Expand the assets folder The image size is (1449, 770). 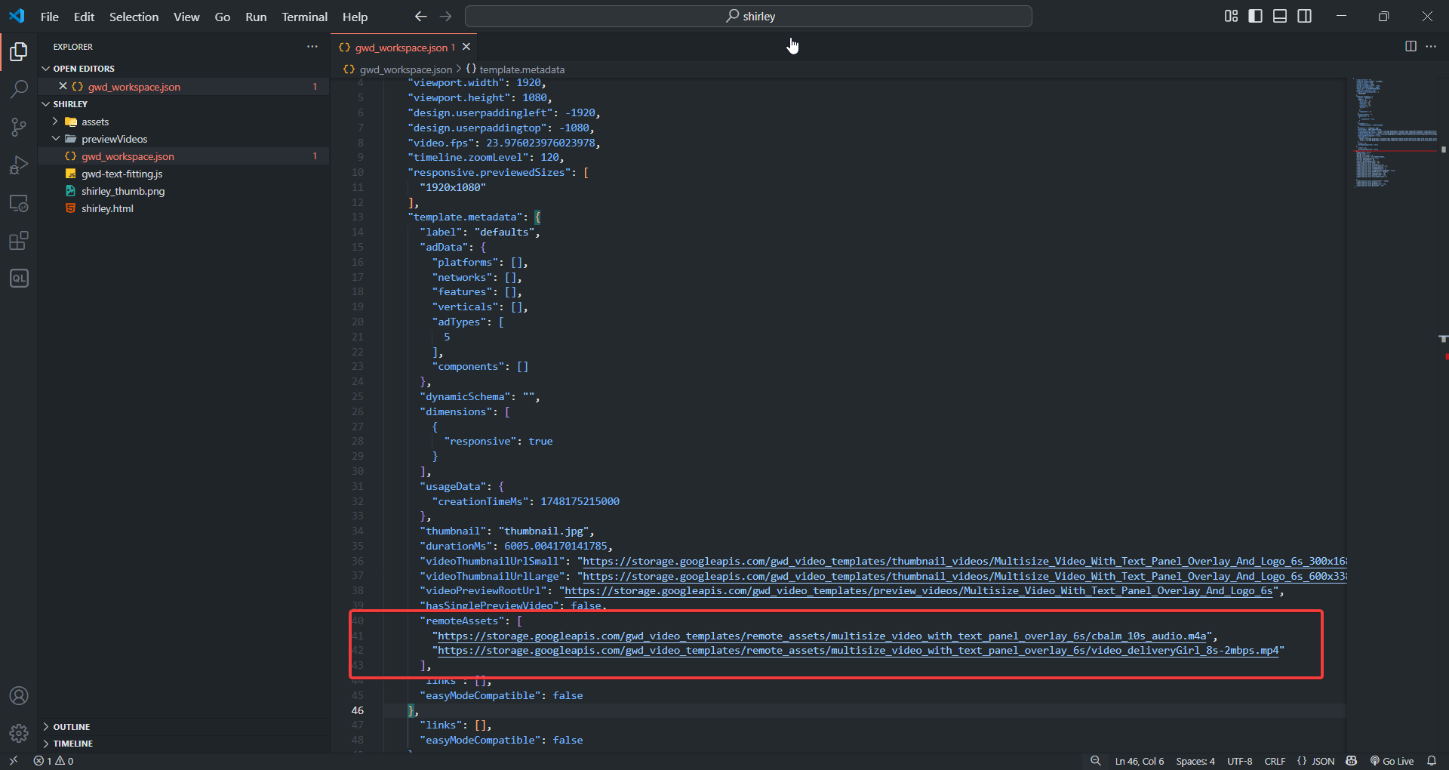[95, 122]
